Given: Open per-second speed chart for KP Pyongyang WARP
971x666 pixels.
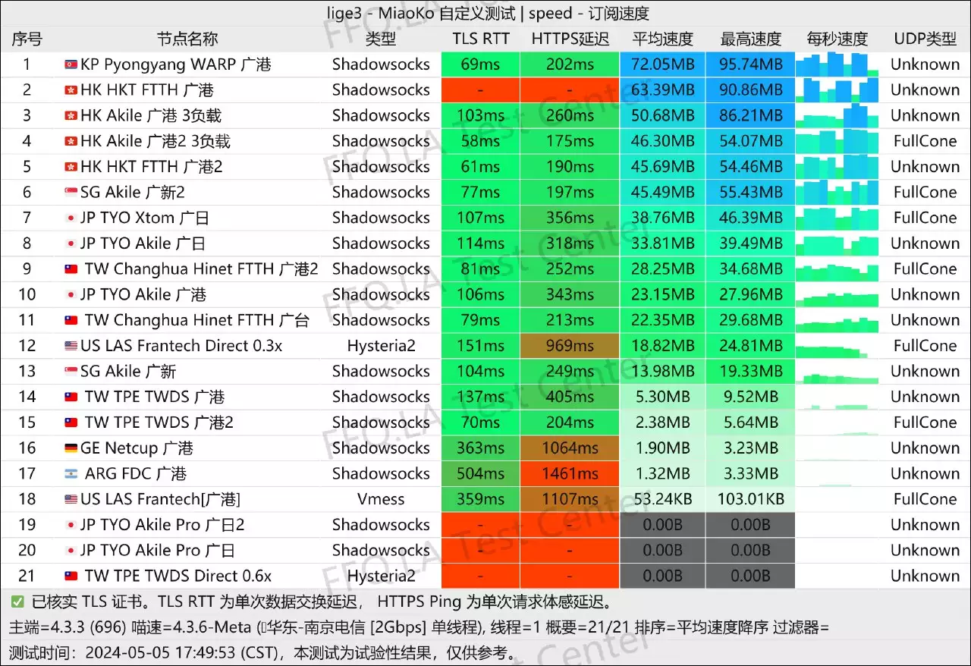Looking at the screenshot, I should coord(837,64).
